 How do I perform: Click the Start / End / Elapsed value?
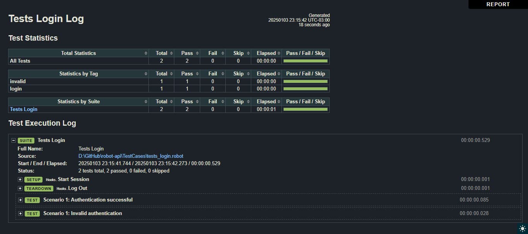[149, 163]
